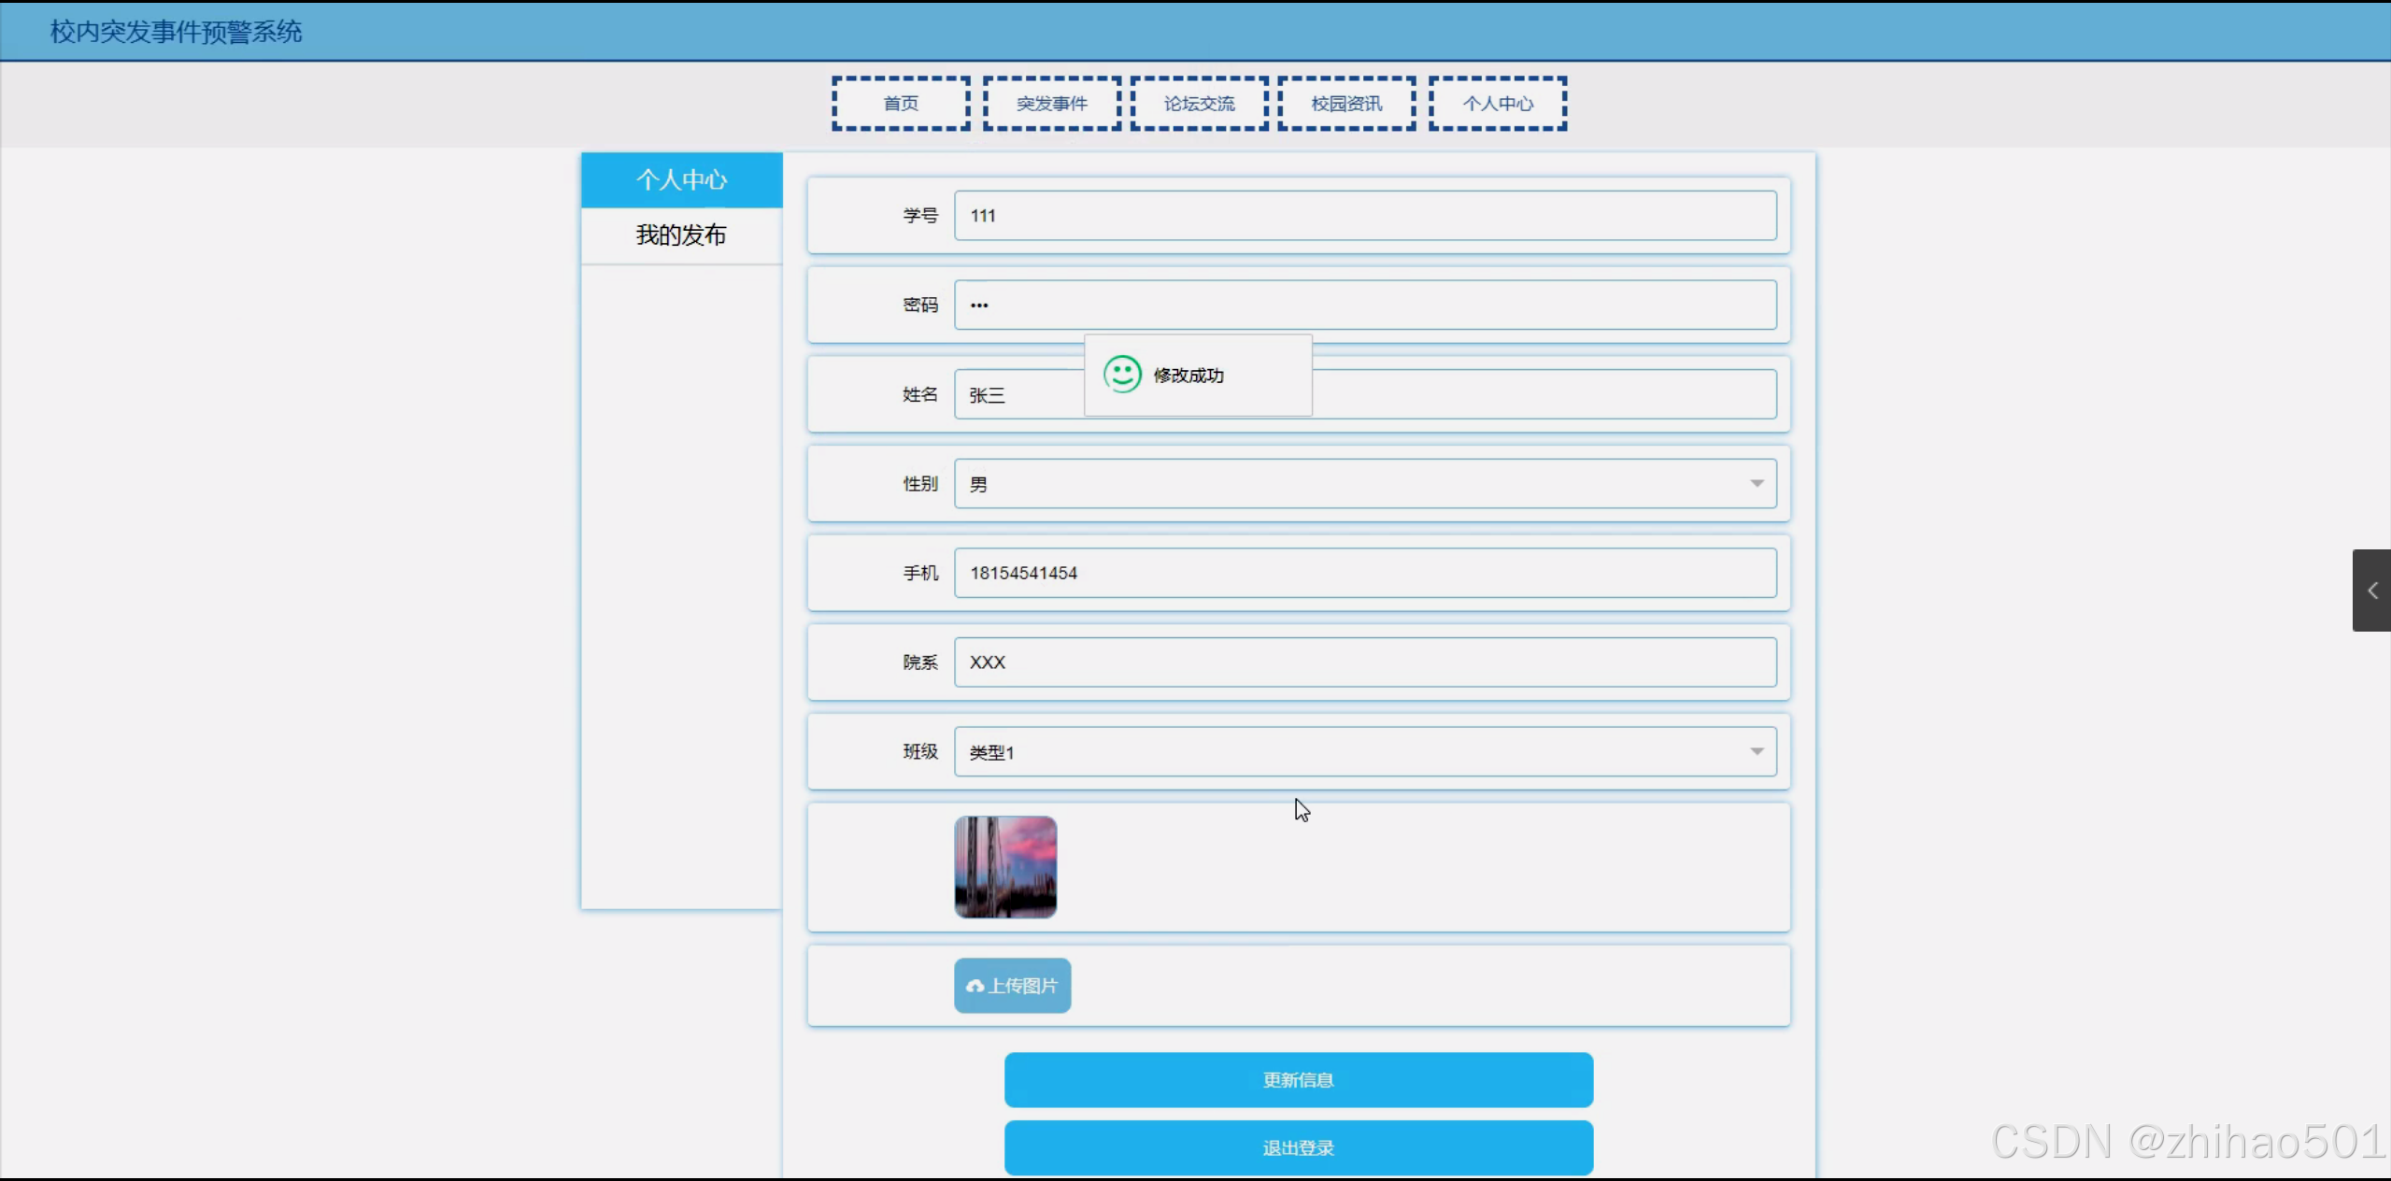Select 个人中心 in top navigation
Screen dimensions: 2391x1181
pyautogui.click(x=1497, y=104)
